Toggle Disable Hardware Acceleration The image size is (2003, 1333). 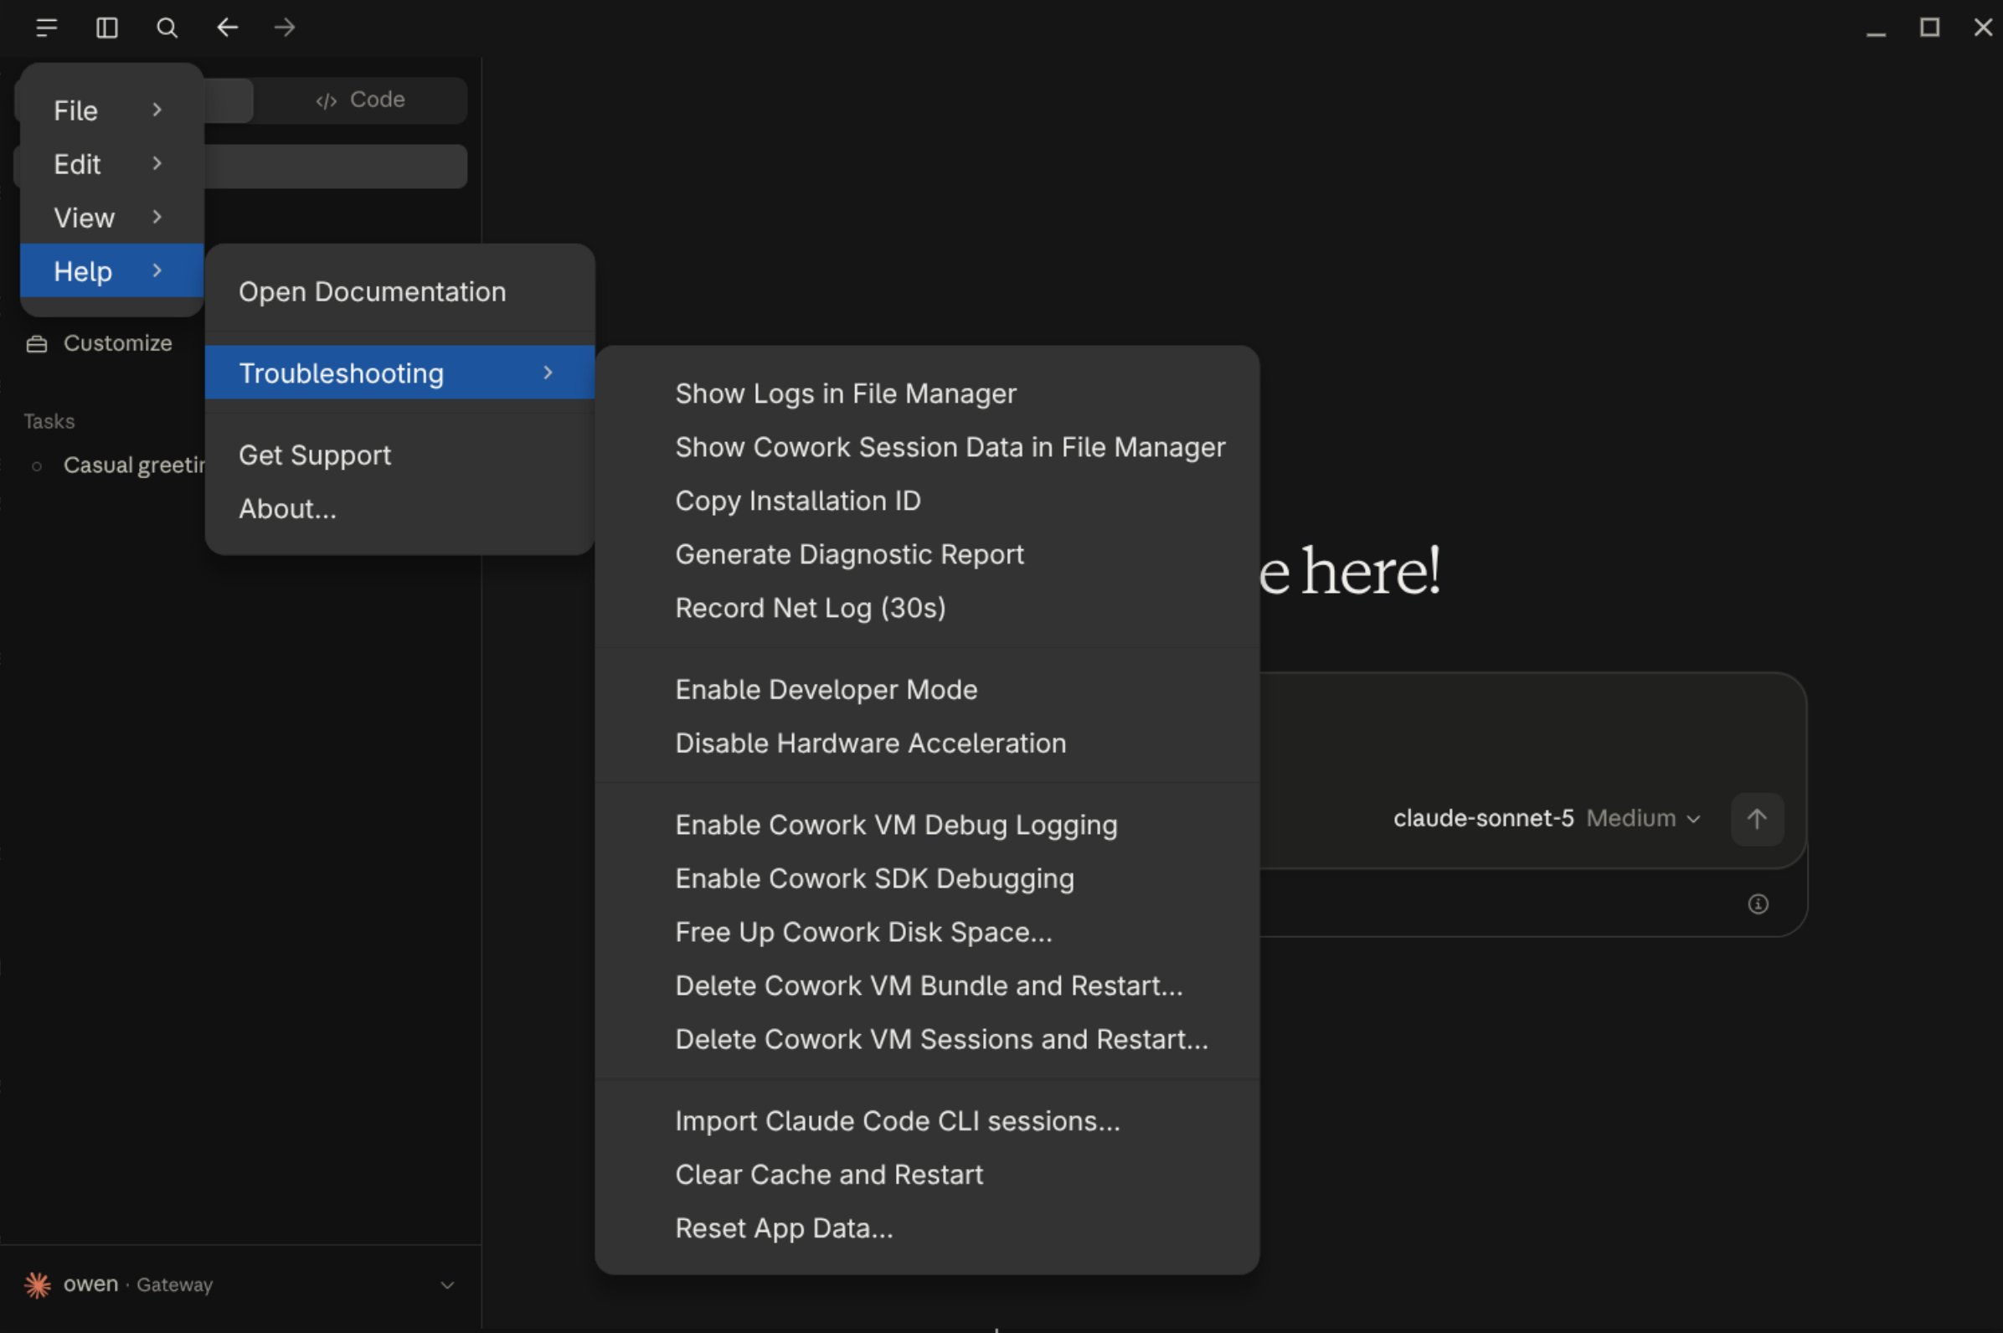pyautogui.click(x=927, y=743)
